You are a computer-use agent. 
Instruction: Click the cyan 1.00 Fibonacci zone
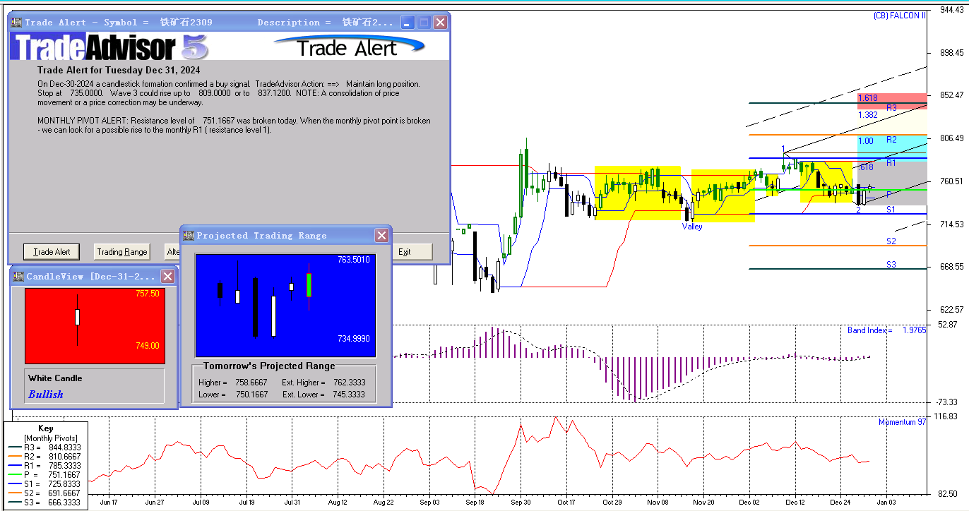[x=891, y=148]
